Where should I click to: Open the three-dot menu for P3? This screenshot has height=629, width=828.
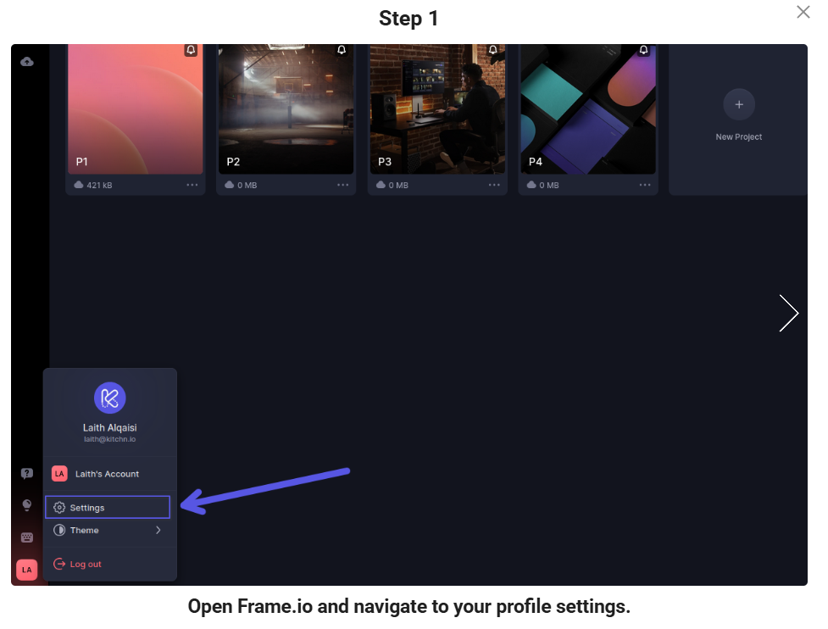(x=494, y=185)
